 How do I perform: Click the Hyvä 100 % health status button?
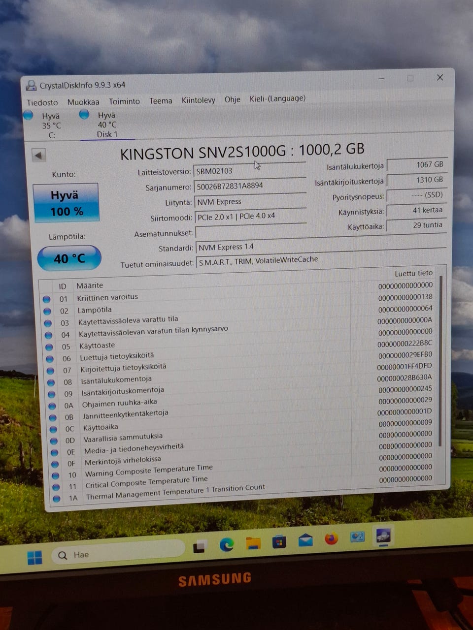pyautogui.click(x=66, y=203)
